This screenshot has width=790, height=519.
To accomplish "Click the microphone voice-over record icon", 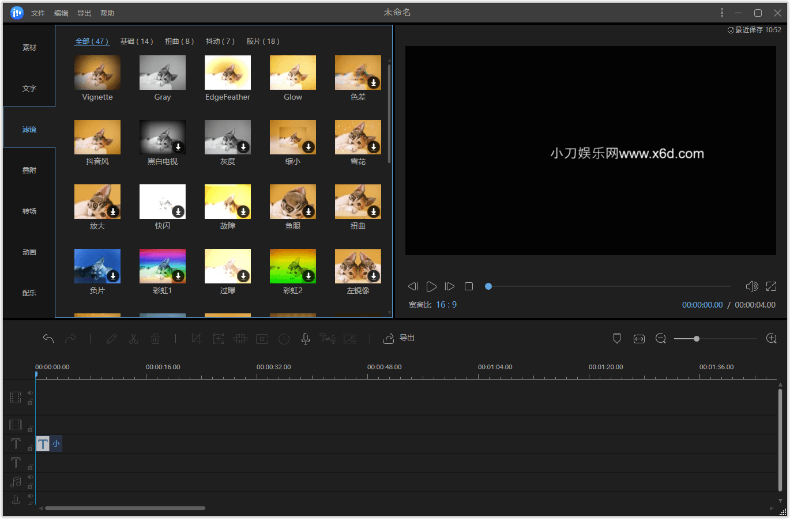I will (306, 339).
